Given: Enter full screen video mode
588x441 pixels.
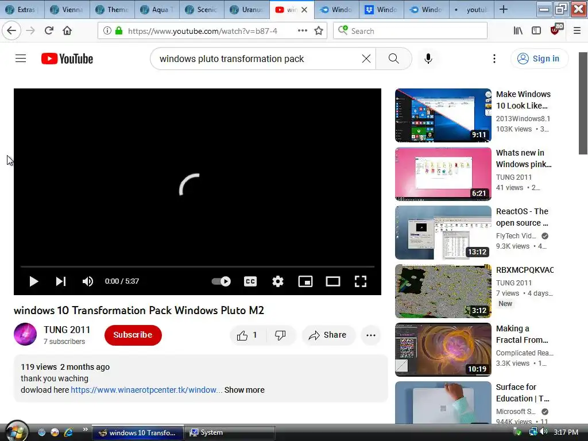Looking at the screenshot, I should [x=361, y=281].
